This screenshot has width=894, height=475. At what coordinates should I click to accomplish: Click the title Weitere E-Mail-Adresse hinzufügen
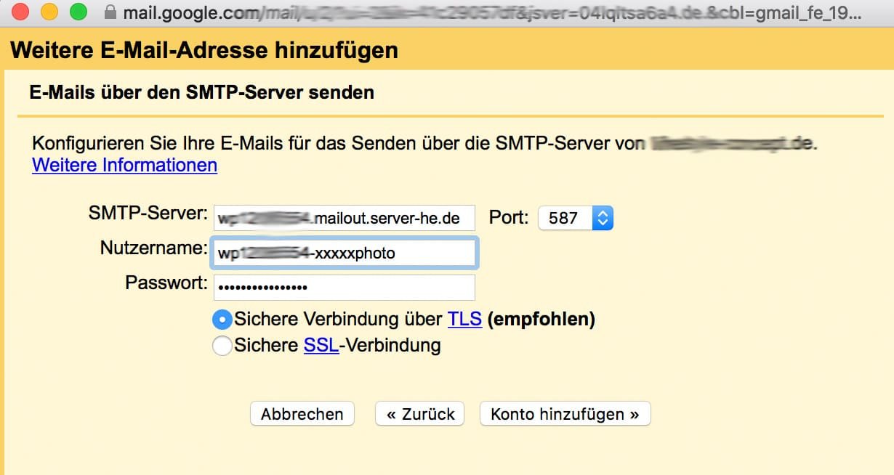(x=205, y=51)
